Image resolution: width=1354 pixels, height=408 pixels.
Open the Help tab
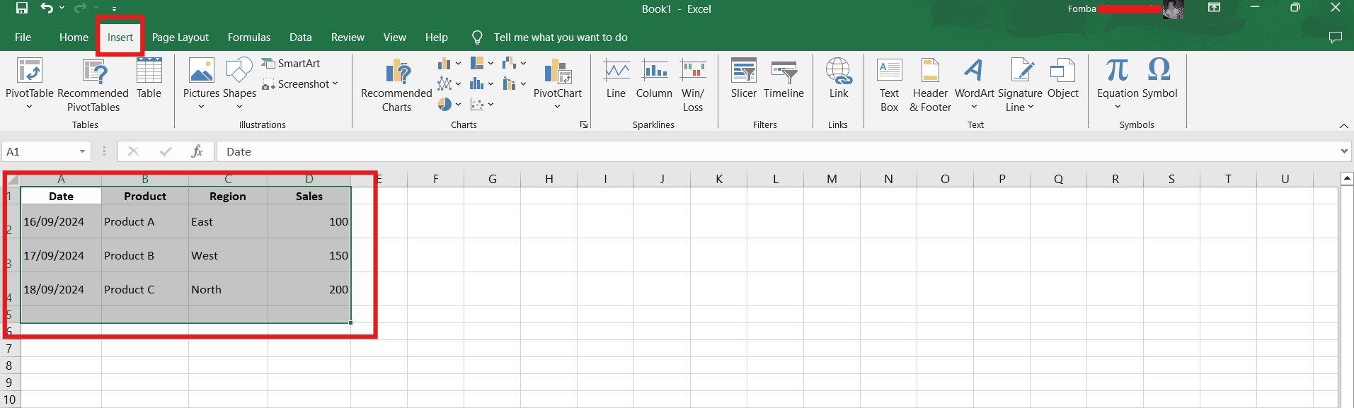436,37
